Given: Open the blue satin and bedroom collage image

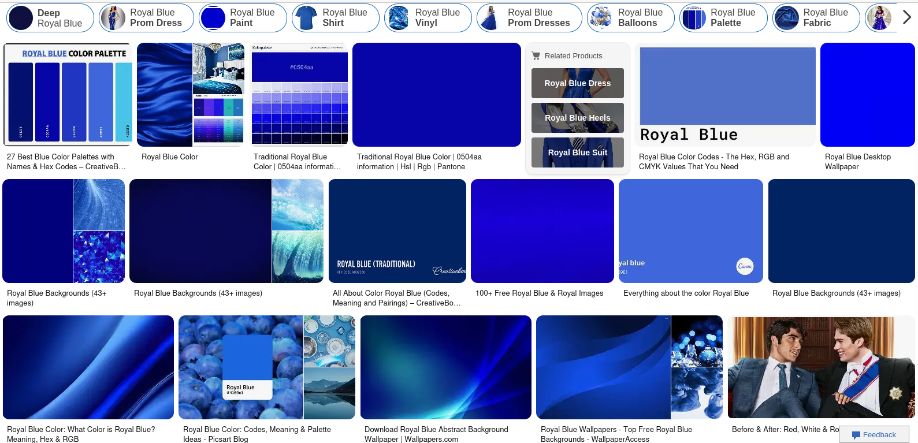Looking at the screenshot, I should click(191, 95).
